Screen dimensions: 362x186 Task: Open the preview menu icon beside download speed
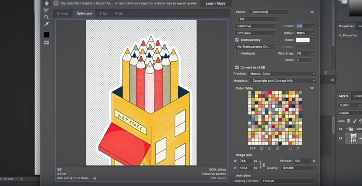95,178
